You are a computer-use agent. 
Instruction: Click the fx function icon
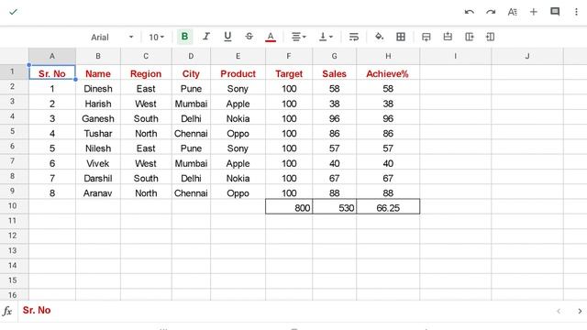(x=7, y=311)
